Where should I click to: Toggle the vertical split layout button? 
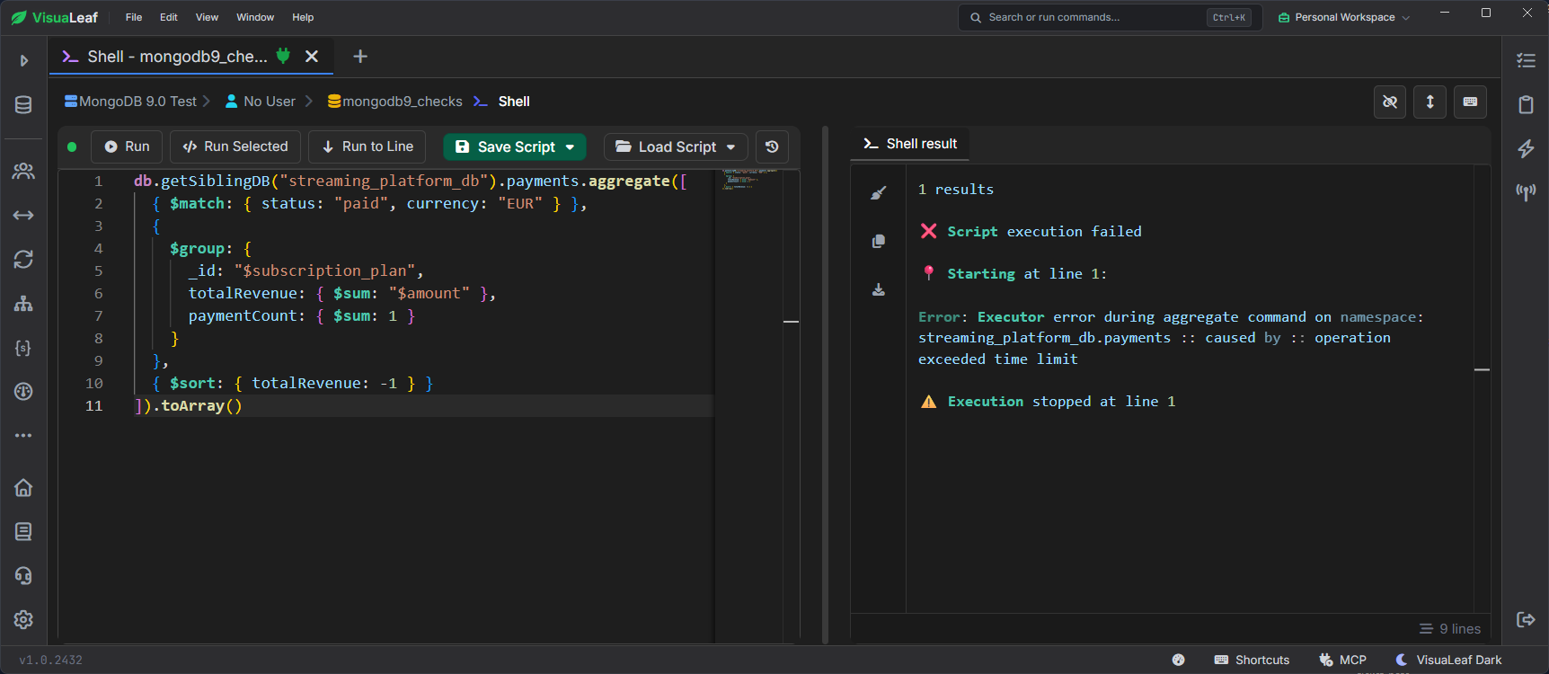point(1430,102)
